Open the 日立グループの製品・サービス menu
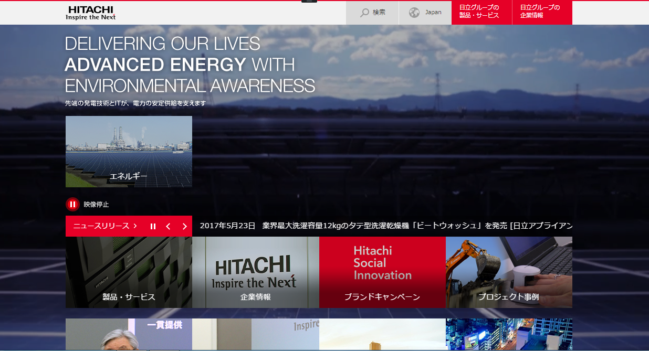The image size is (649, 351). pyautogui.click(x=481, y=13)
